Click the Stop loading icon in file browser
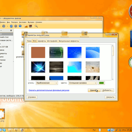This screenshot has height=132, width=132. tap(16, 26)
